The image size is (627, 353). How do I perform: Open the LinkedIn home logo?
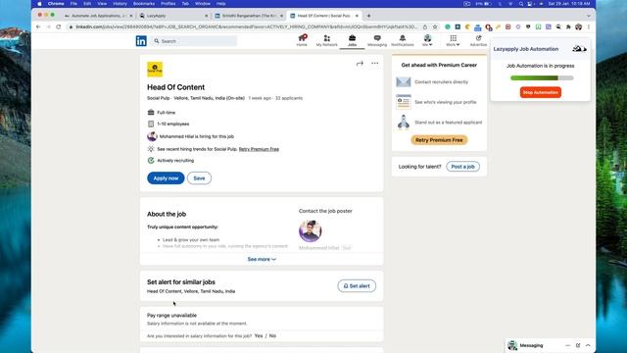tap(141, 41)
